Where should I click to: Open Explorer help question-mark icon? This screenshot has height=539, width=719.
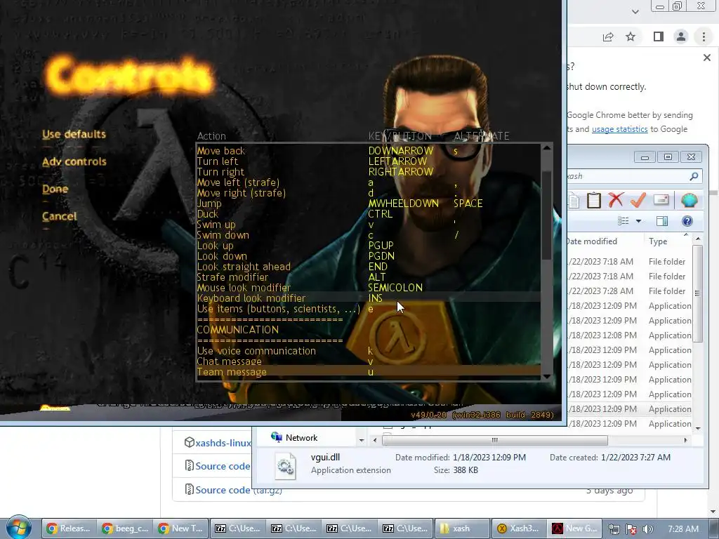(x=687, y=221)
